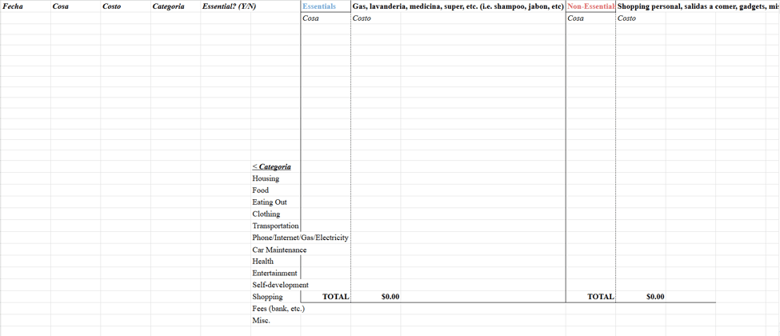The width and height of the screenshot is (780, 336).
Task: Click the Food category cell
Action: click(x=261, y=190)
